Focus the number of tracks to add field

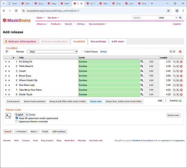tap(166, 100)
